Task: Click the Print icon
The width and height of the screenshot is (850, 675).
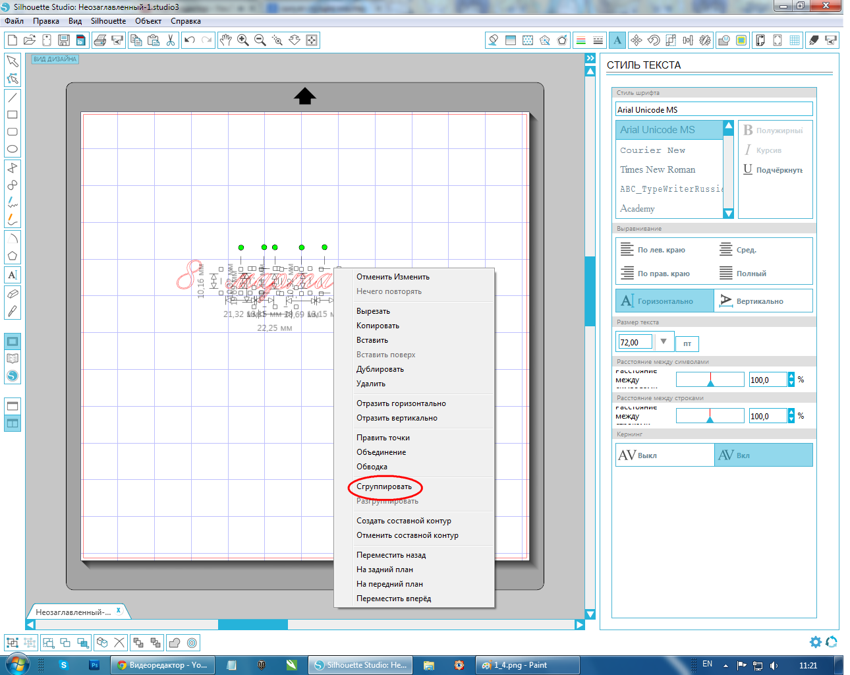Action: pyautogui.click(x=100, y=40)
